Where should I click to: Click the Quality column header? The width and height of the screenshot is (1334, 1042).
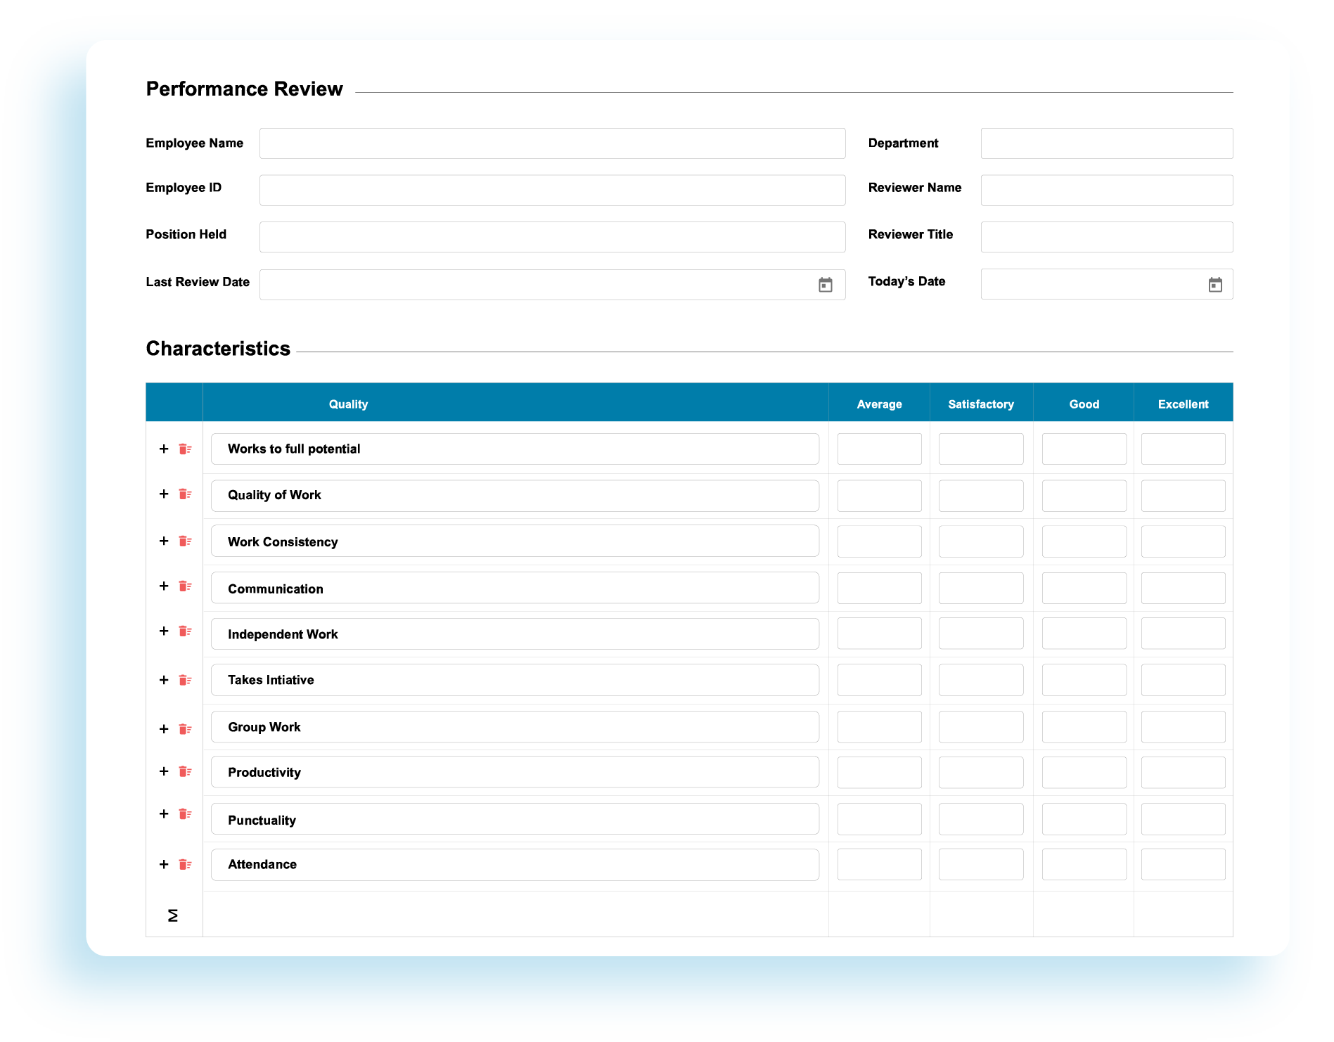pos(348,404)
